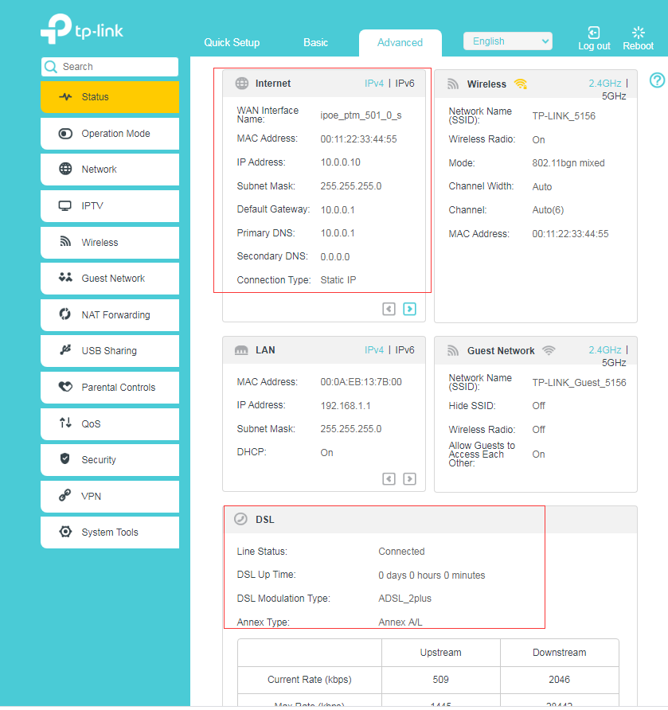Image resolution: width=668 pixels, height=710 pixels.
Task: Click the Reboot link
Action: [638, 46]
